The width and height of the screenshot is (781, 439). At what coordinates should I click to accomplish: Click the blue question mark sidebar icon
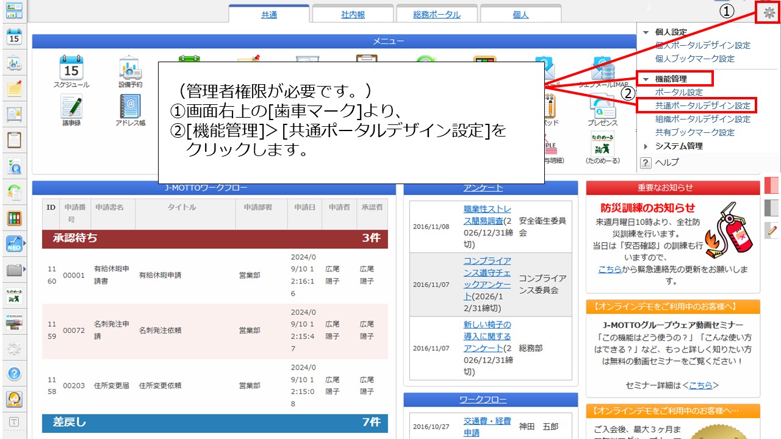(14, 373)
